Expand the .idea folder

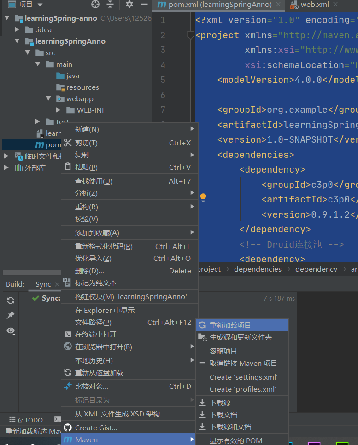(x=17, y=29)
